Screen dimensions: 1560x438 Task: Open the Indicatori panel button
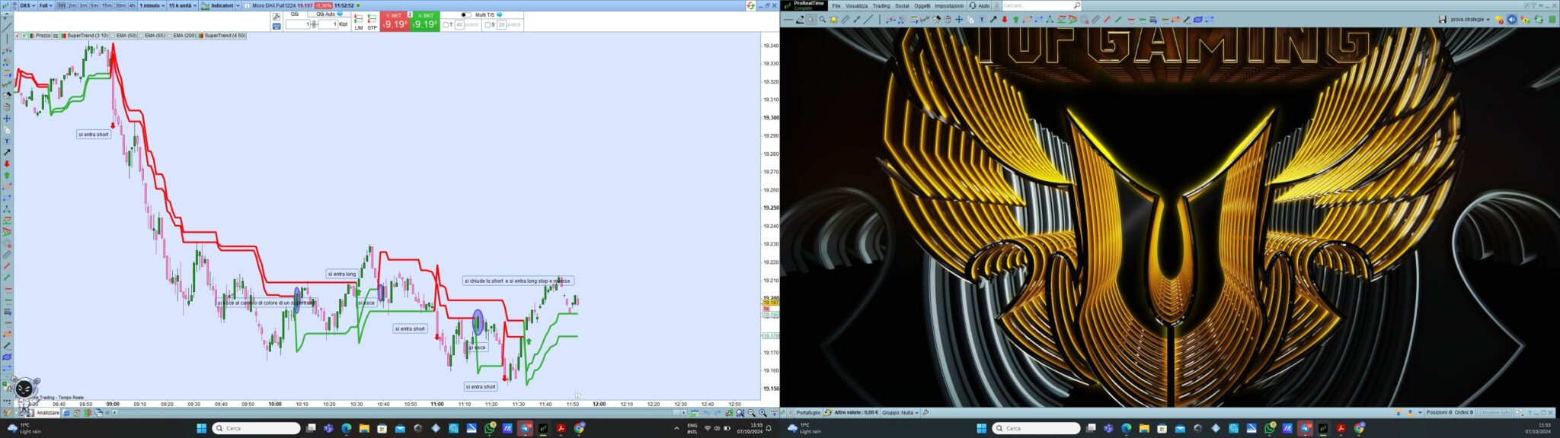point(216,5)
